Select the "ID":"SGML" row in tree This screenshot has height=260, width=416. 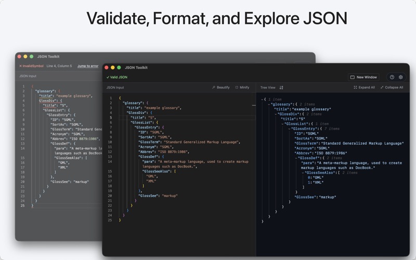point(306,134)
